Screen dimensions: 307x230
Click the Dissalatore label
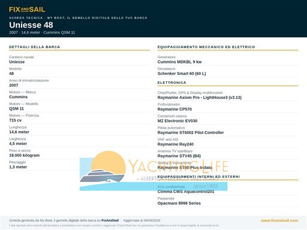coord(166,69)
